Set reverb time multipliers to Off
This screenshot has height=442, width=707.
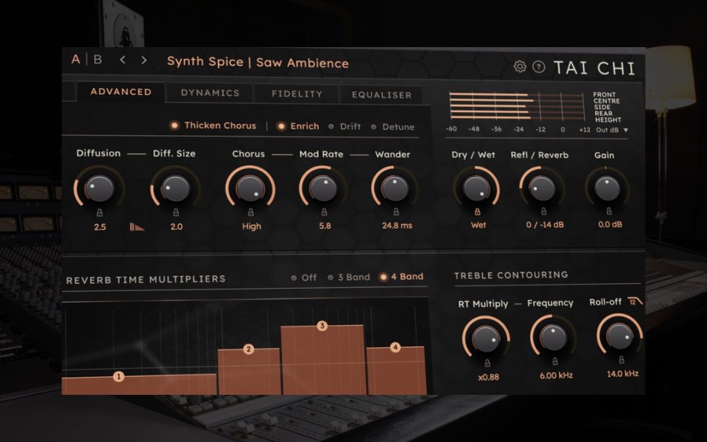pyautogui.click(x=304, y=278)
